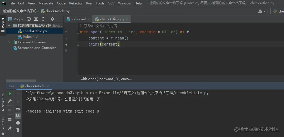The width and height of the screenshot is (284, 137).
Task: Select Scratches and Consoles item
Action: click(x=37, y=48)
